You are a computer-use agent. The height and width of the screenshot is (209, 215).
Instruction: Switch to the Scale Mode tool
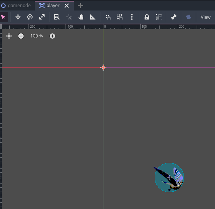[x=42, y=17]
